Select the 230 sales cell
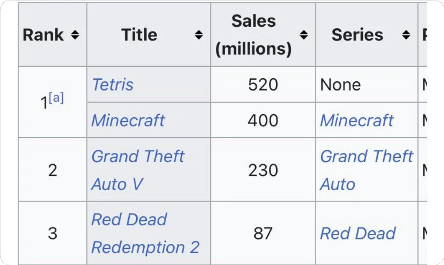The height and width of the screenshot is (265, 444). pos(263,170)
